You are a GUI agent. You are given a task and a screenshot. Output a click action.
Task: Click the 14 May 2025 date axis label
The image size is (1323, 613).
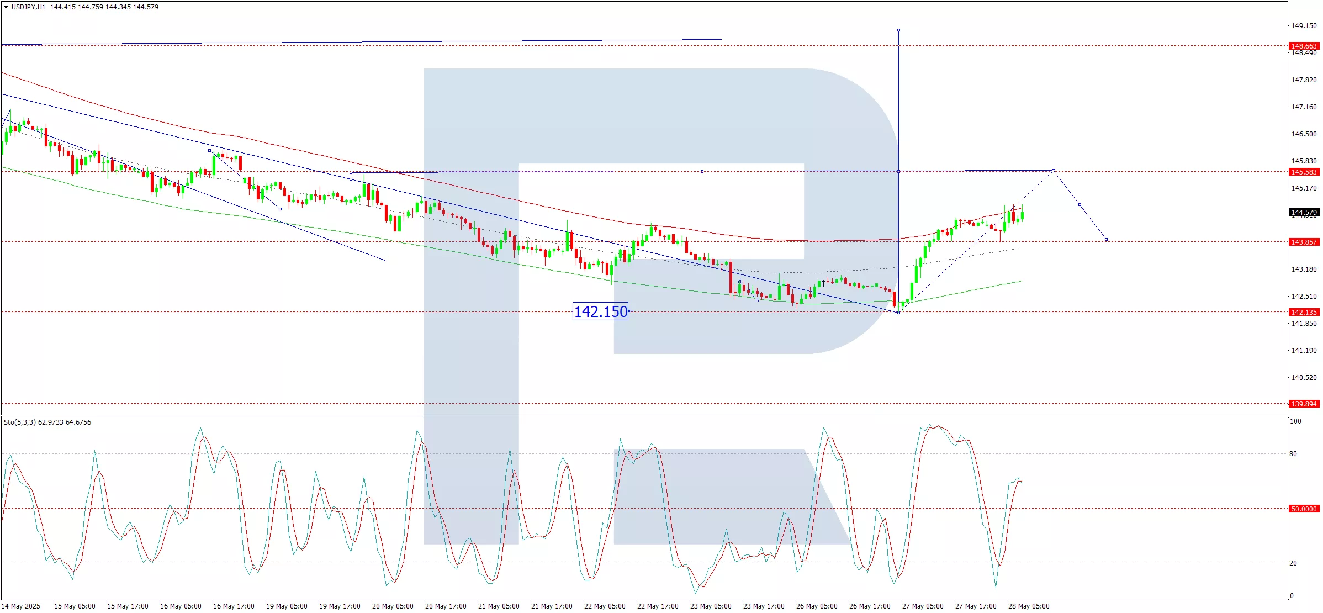pos(21,606)
